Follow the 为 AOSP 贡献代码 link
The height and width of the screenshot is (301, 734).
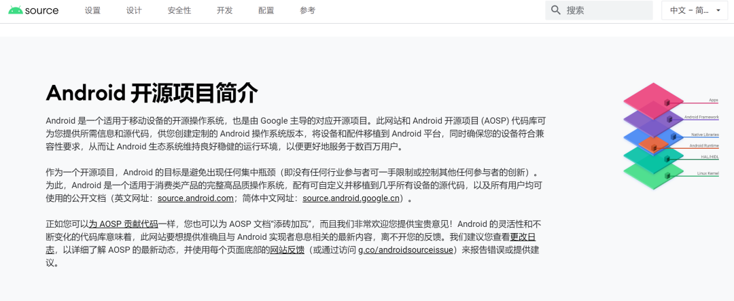pos(123,224)
